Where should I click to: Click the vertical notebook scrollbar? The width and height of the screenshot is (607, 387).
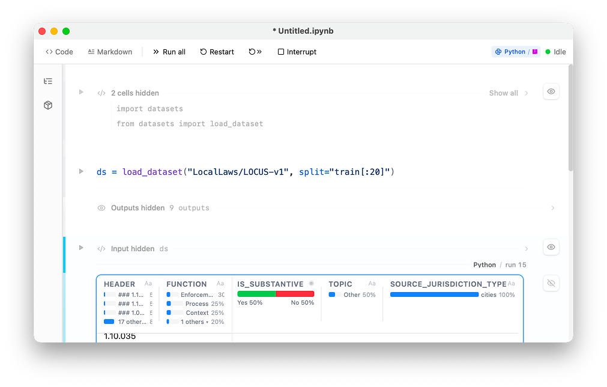pyautogui.click(x=570, y=117)
